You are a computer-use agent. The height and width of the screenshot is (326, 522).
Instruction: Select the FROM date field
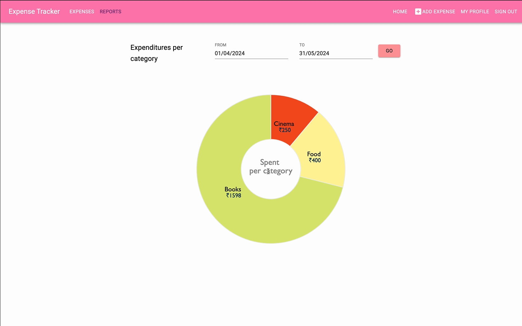[x=251, y=53]
